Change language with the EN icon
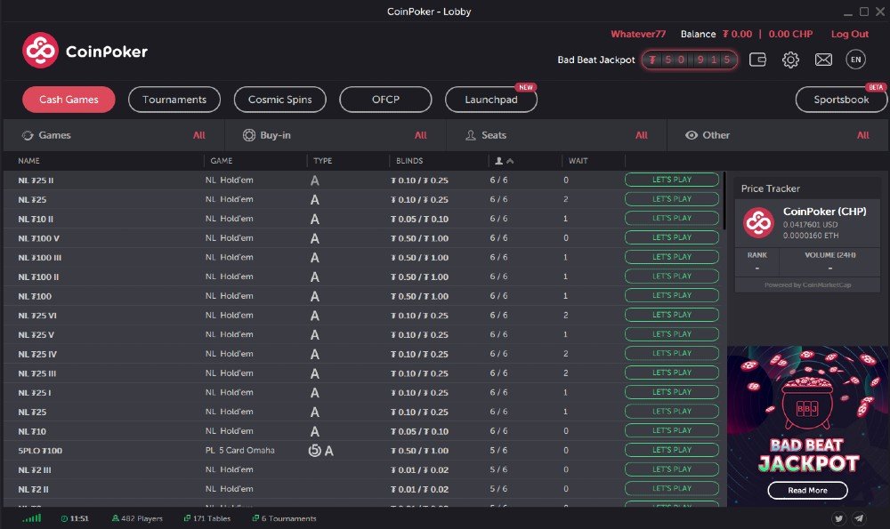The height and width of the screenshot is (529, 890). pos(856,60)
